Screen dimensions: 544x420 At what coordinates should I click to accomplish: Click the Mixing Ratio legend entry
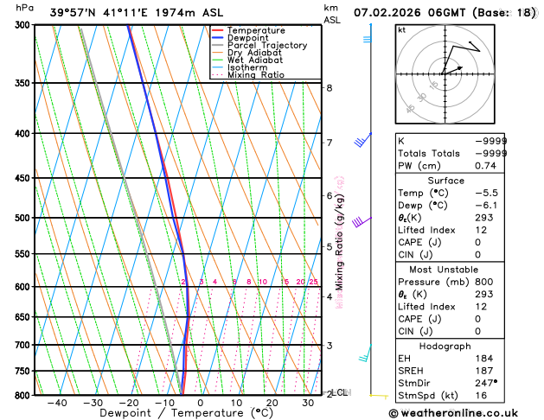(248, 75)
